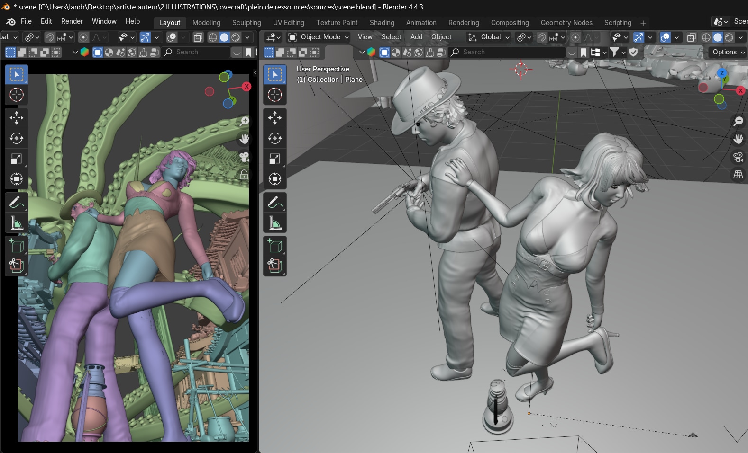Screen dimensions: 748x453
Task: Toggle camera view in the right viewport
Action: [x=738, y=157]
